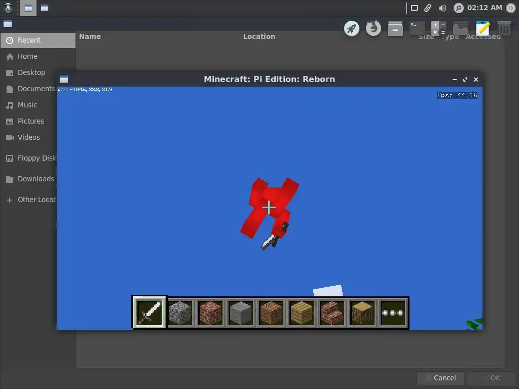Select the brick stairs hotbar slot
The height and width of the screenshot is (389, 519).
332,313
